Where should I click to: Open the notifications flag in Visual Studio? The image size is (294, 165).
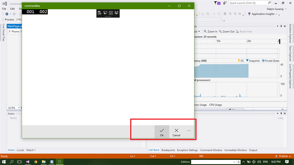(217, 3)
